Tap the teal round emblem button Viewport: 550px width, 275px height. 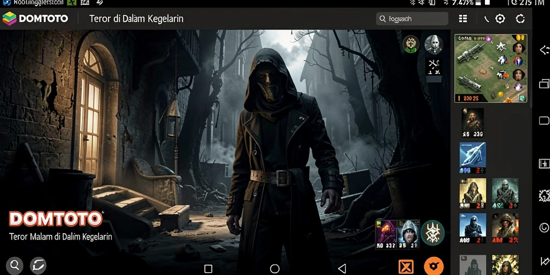(x=432, y=233)
